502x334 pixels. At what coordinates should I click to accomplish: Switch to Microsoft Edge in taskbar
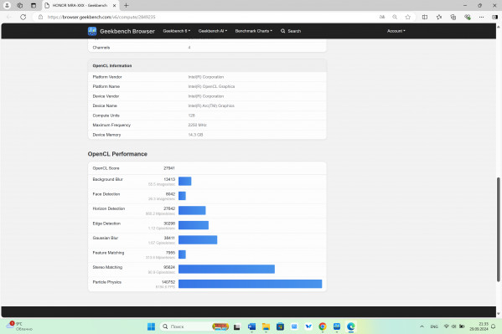351,326
